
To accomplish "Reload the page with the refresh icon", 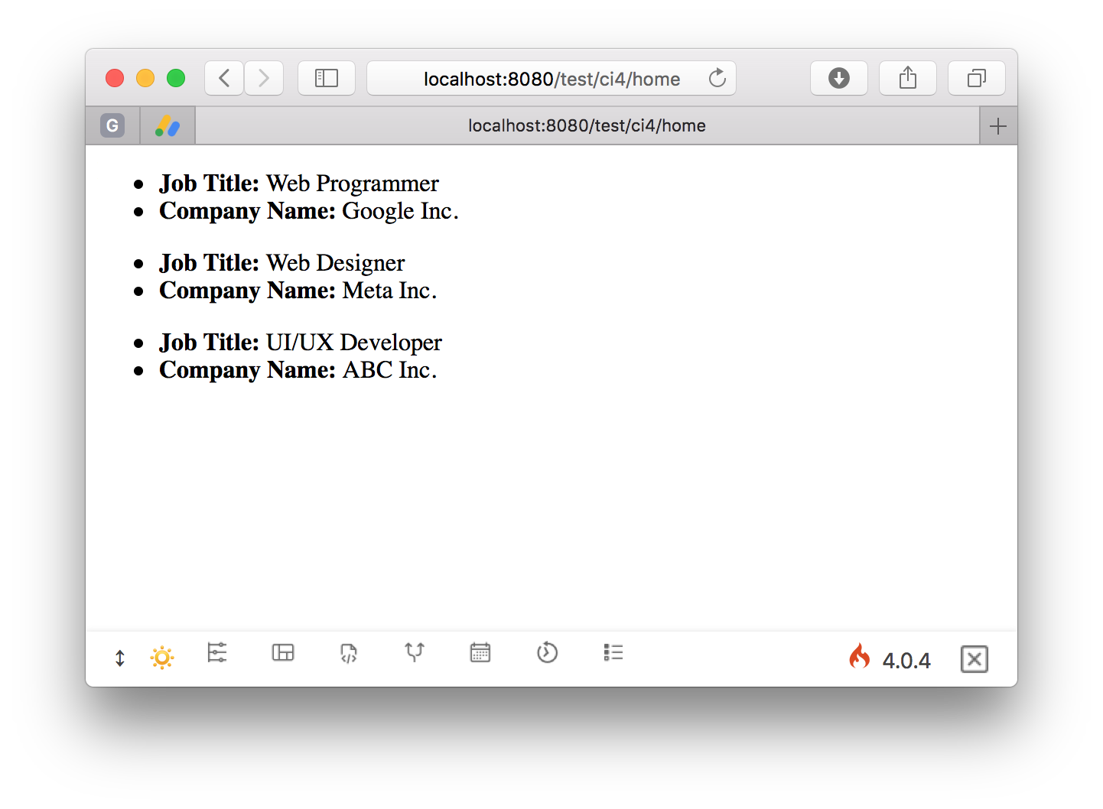I will pyautogui.click(x=717, y=78).
